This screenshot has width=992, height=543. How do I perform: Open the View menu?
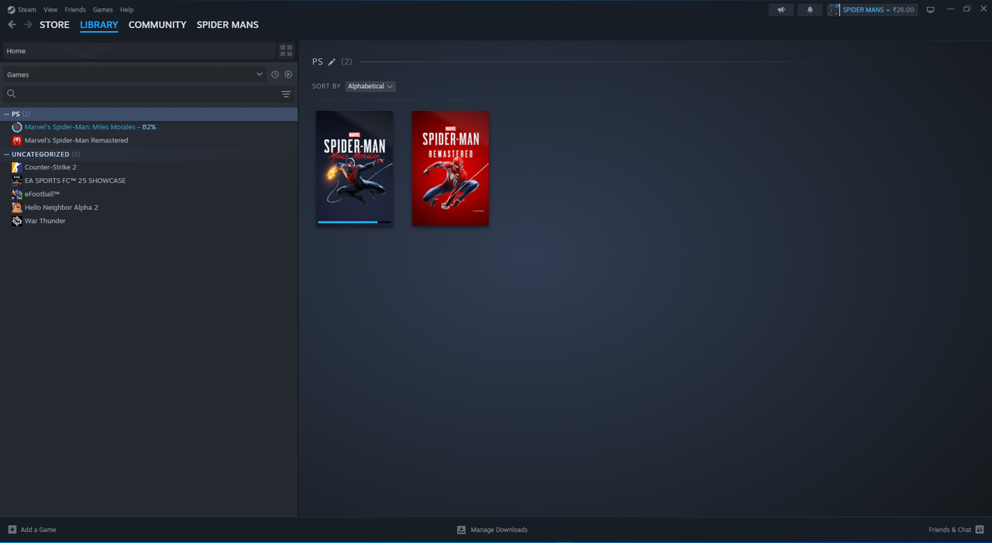pos(50,10)
